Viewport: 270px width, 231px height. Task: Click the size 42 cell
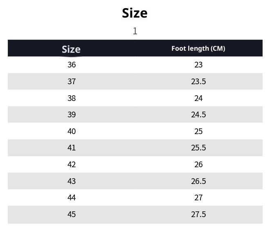(72, 164)
